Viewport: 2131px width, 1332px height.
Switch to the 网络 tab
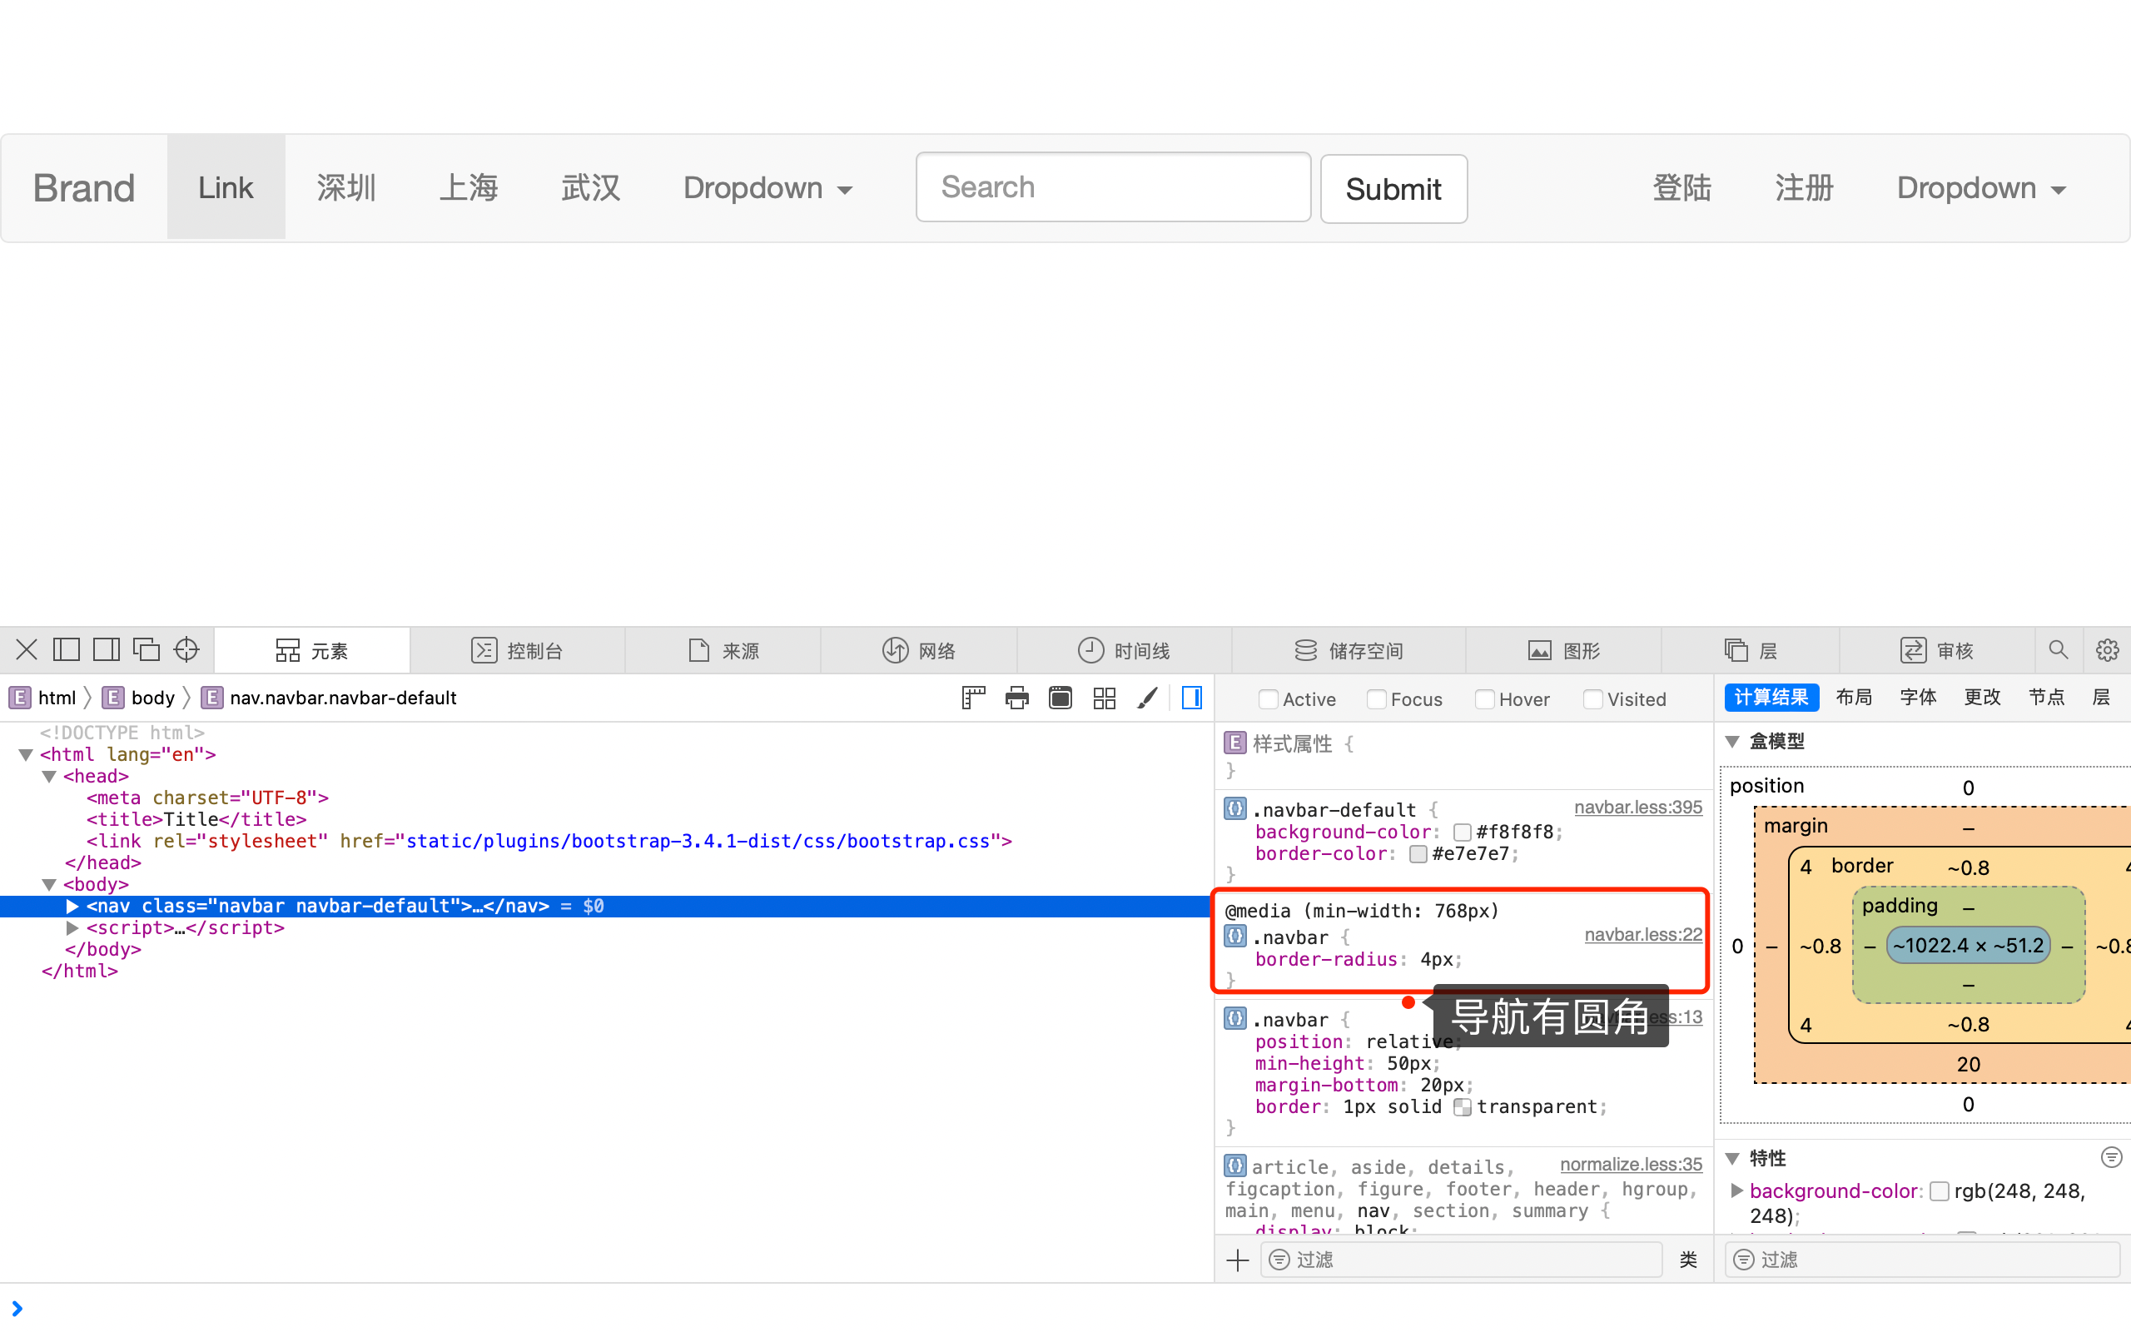coord(918,650)
